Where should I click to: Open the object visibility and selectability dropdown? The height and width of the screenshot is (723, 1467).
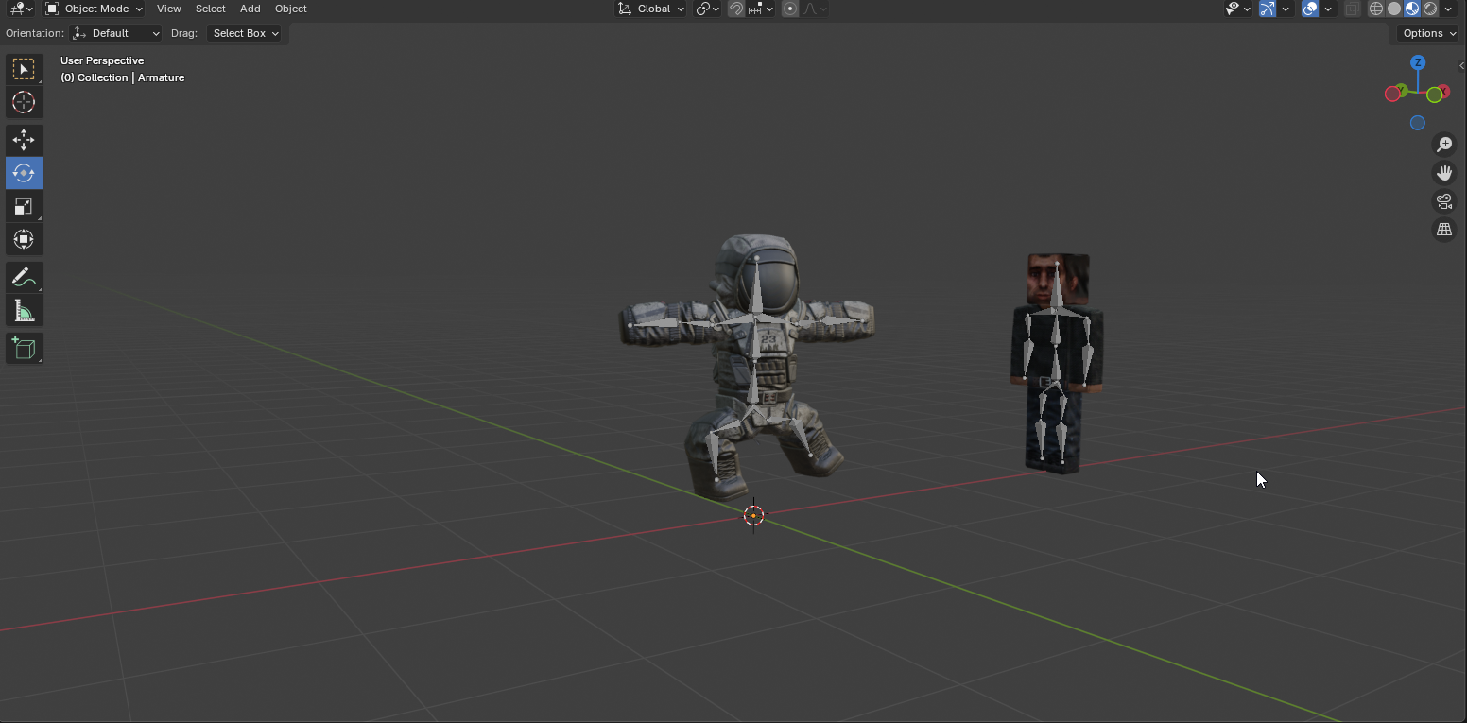pos(1237,9)
